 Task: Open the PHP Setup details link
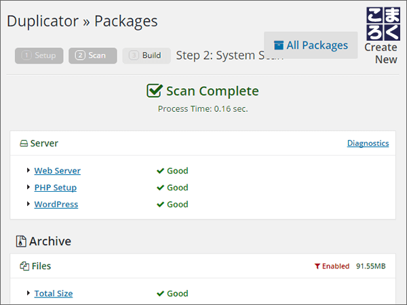click(56, 188)
